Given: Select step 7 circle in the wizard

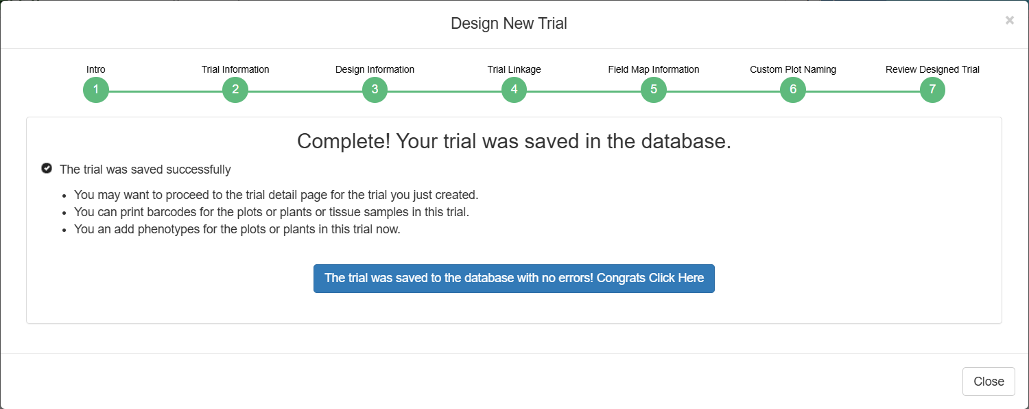Looking at the screenshot, I should pos(932,90).
